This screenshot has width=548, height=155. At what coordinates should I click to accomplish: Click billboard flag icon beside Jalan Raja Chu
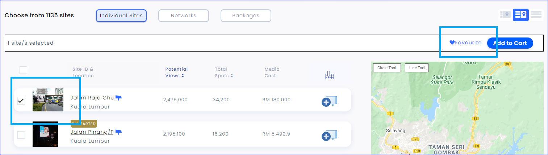tap(118, 98)
